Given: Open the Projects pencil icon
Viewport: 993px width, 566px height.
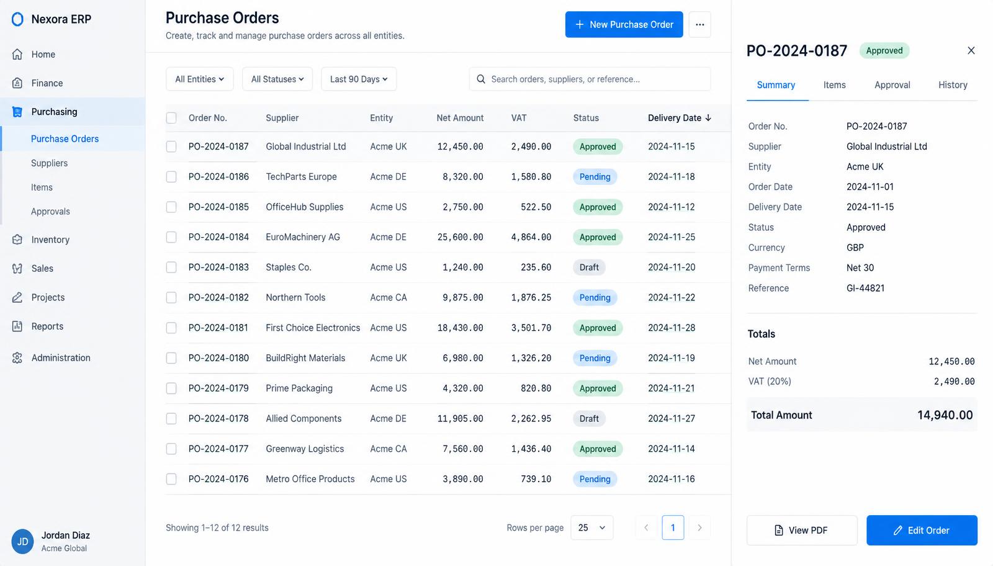Looking at the screenshot, I should 17,297.
